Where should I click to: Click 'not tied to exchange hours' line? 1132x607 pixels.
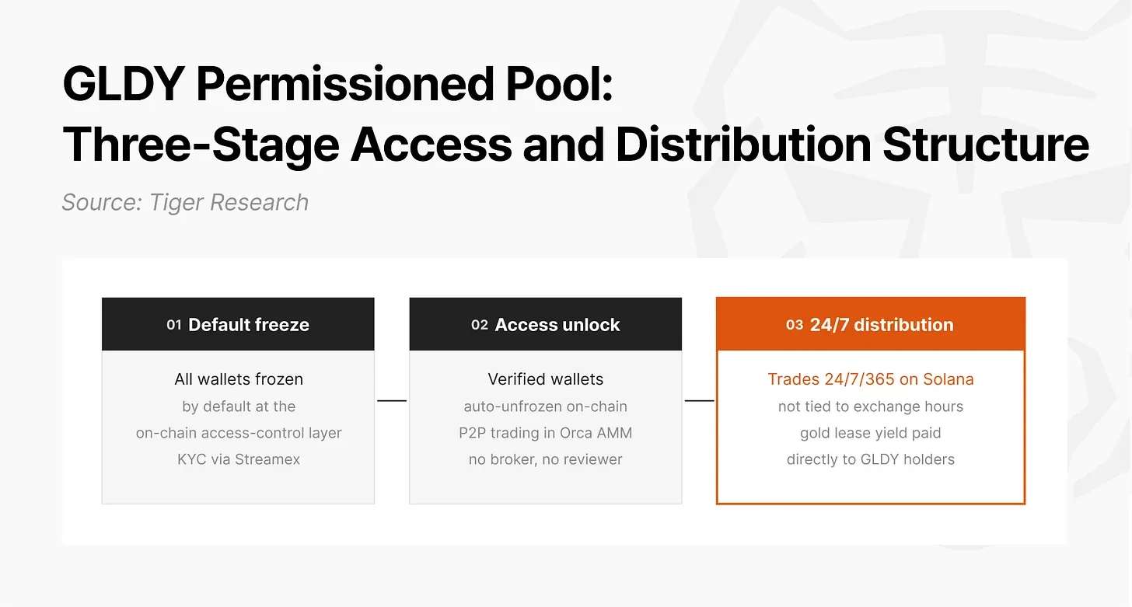[x=871, y=406]
